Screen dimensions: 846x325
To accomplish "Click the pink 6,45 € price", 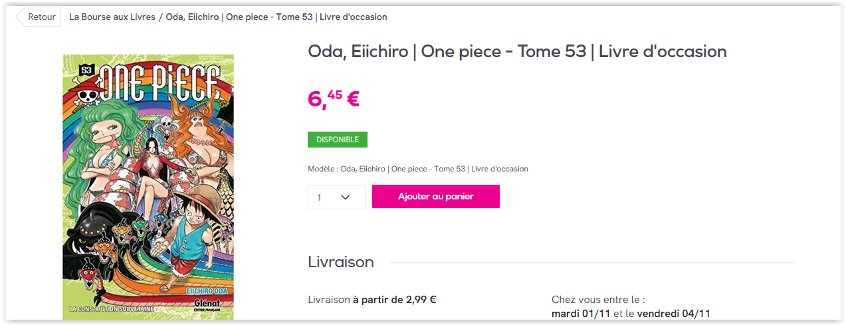I will [333, 99].
